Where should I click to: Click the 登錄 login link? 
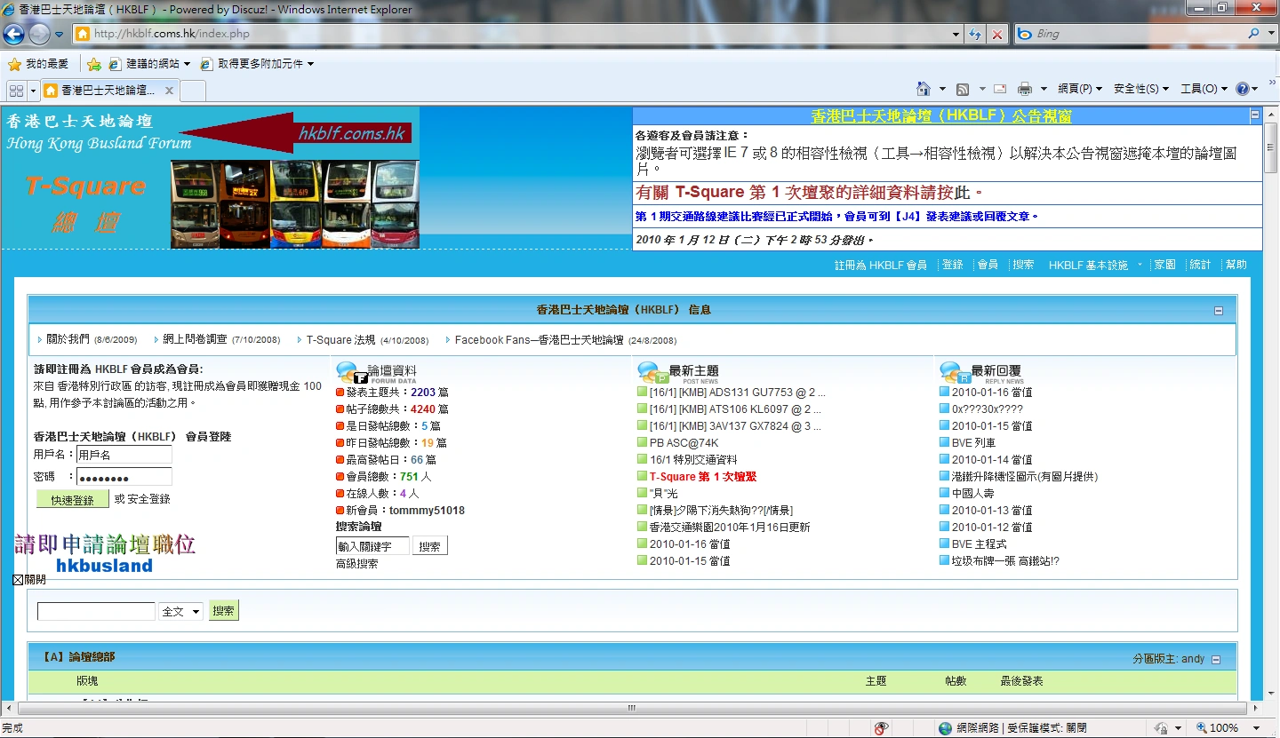tap(953, 265)
